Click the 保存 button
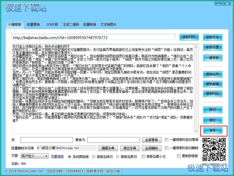Viewport: 234px width, 176px height. tap(213, 131)
